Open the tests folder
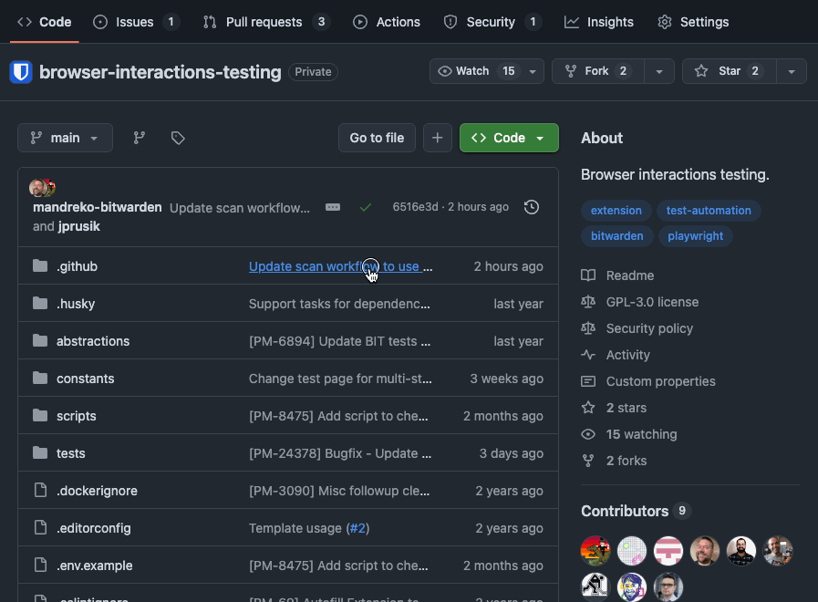This screenshot has width=818, height=602. pos(70,453)
